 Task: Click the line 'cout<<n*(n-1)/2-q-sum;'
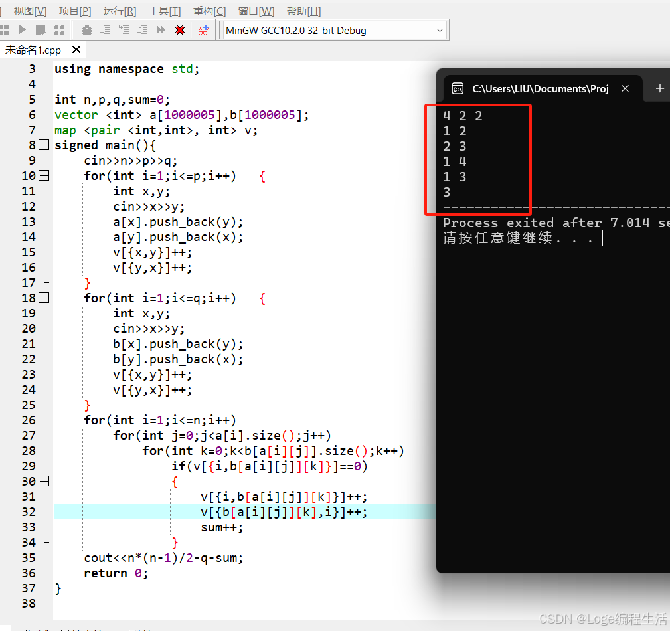[x=163, y=558]
